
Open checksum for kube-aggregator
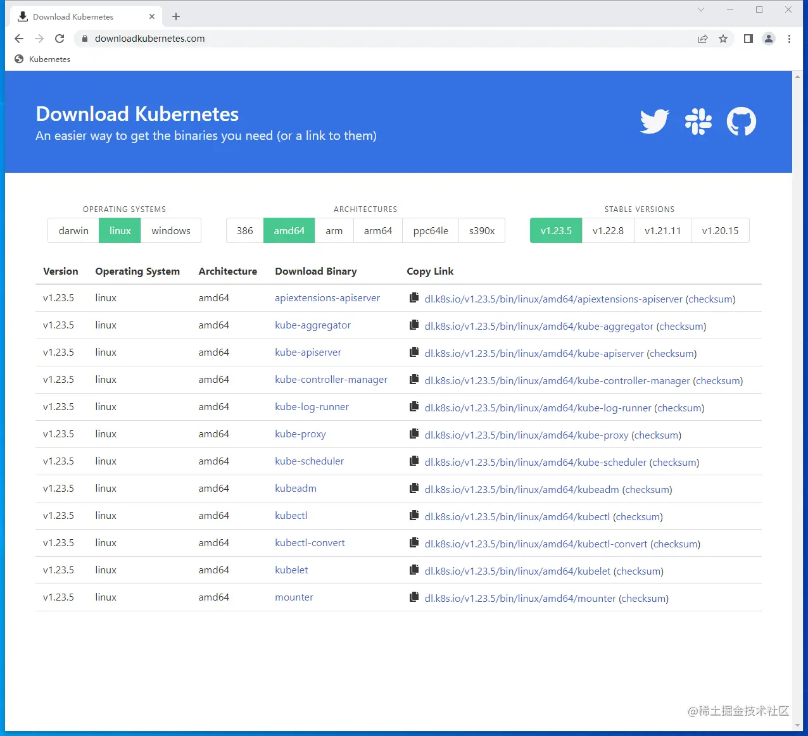[x=681, y=327]
